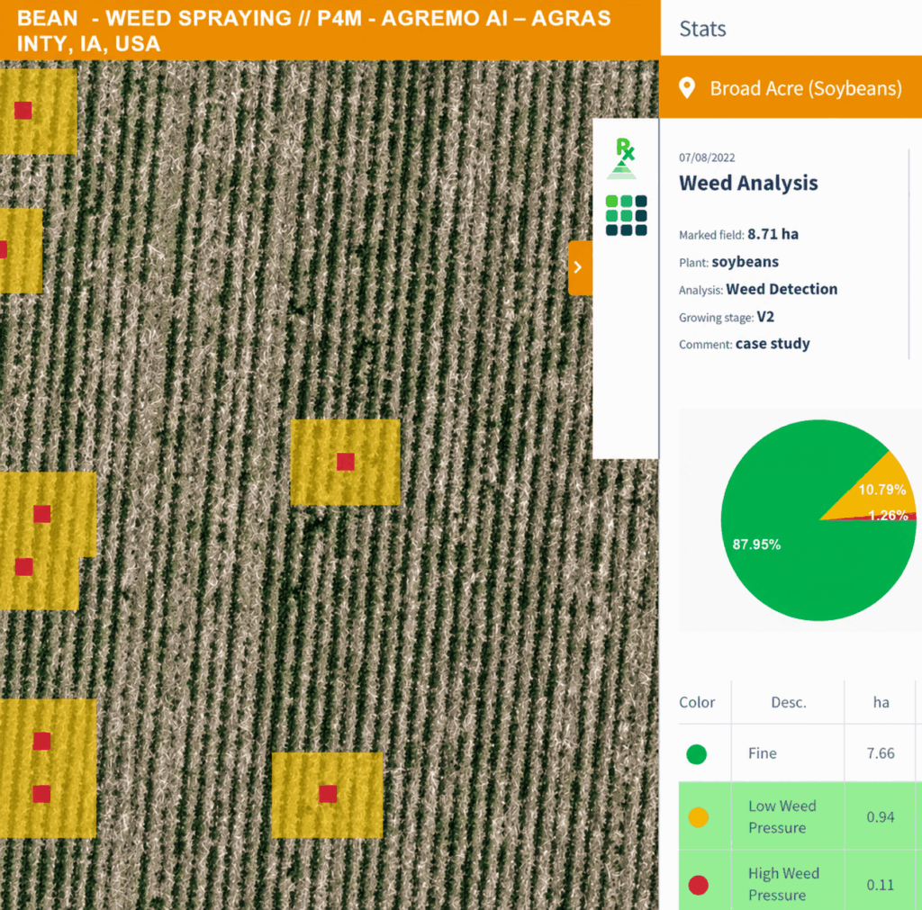This screenshot has height=910, width=922.
Task: Select Broad Acre (Soybeans) field header
Action: coord(791,87)
